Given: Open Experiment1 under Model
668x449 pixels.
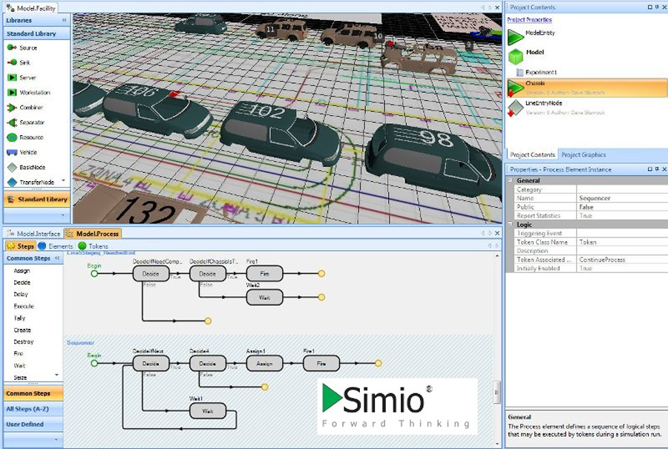Looking at the screenshot, I should pos(541,72).
